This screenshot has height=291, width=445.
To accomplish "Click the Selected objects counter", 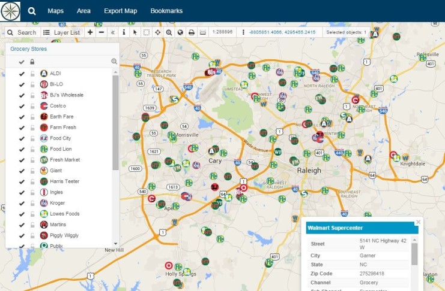I will pos(347,32).
